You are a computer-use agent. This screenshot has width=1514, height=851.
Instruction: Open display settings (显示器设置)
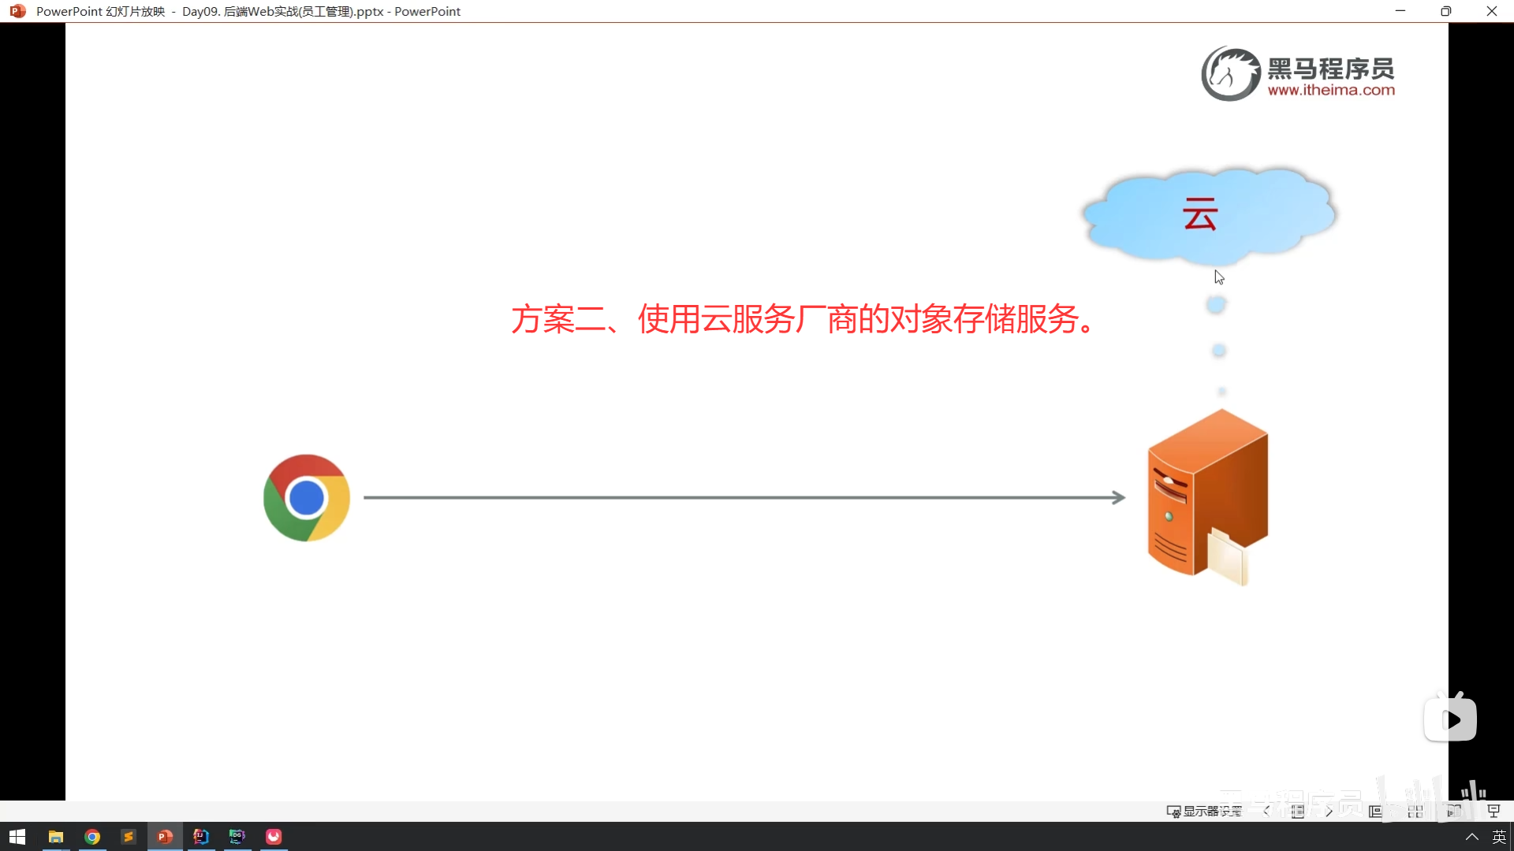click(1204, 811)
